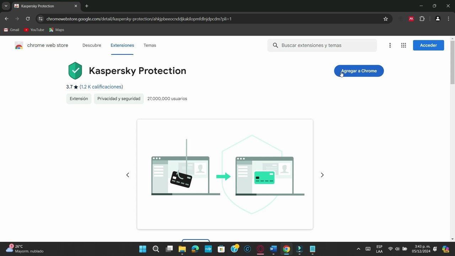Select the Extensión tag chip
455x256 pixels.
[x=79, y=98]
